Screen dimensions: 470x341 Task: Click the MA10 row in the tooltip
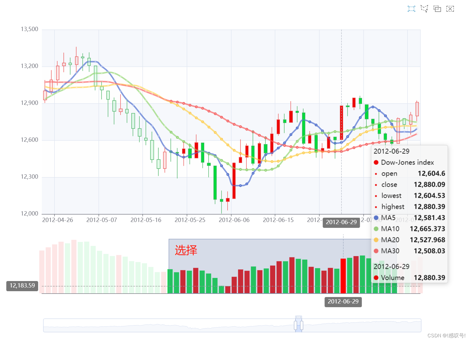pyautogui.click(x=409, y=229)
